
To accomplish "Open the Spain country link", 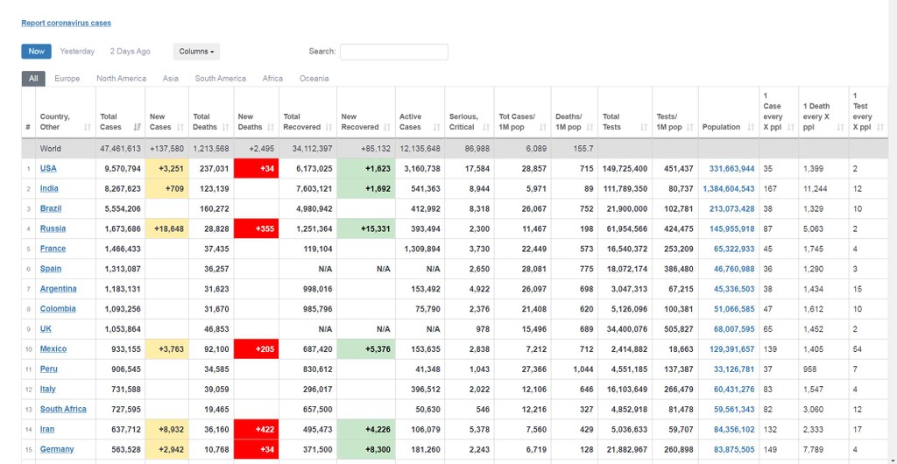I will pos(51,269).
